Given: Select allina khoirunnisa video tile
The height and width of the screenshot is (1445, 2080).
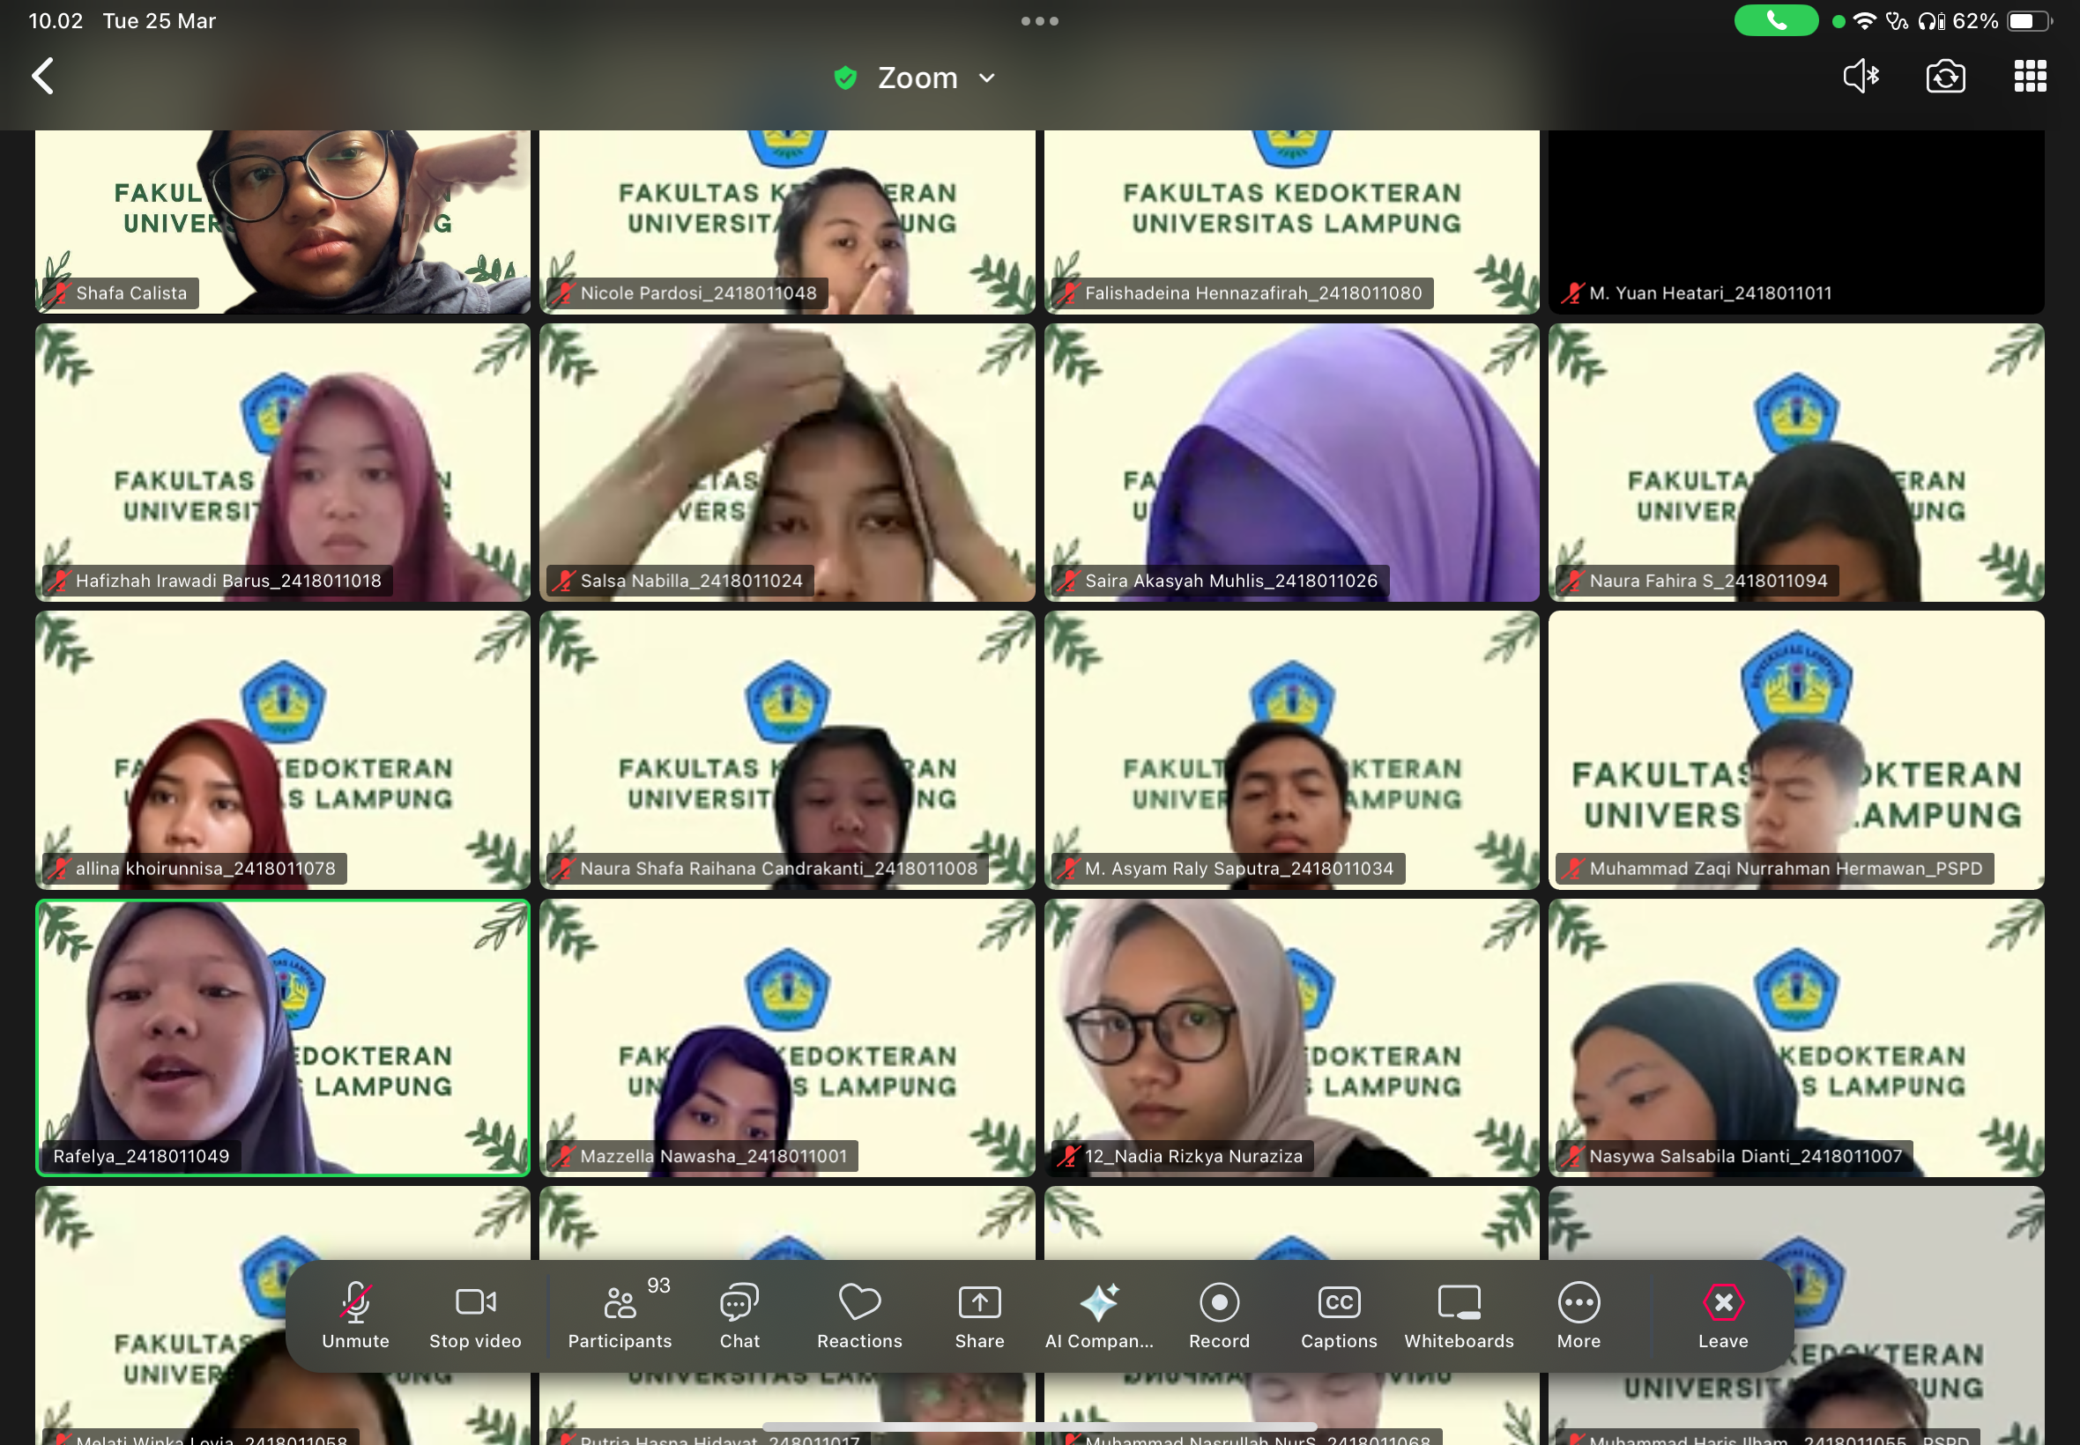Looking at the screenshot, I should 283,750.
